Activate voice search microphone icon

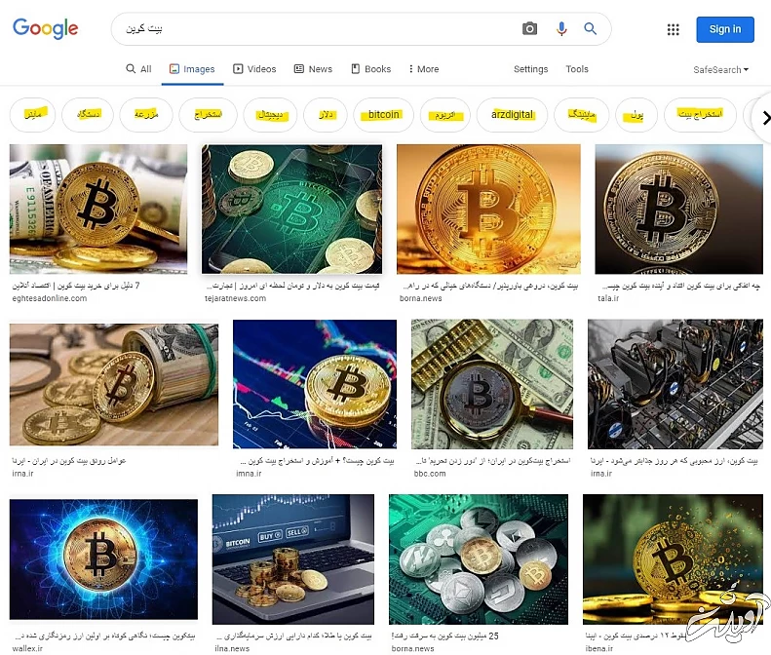(x=561, y=29)
